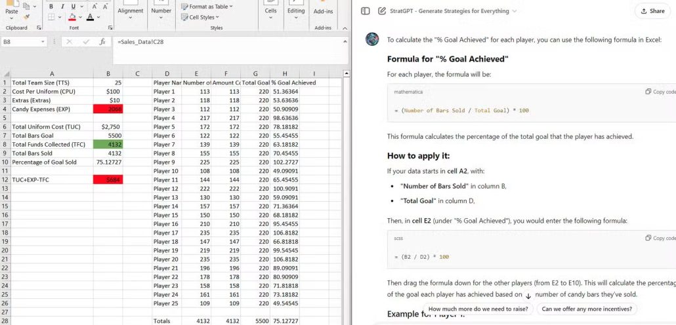676x325 pixels.
Task: Click the formula bar text =Sales_Data!C28
Action: pyautogui.click(x=140, y=42)
